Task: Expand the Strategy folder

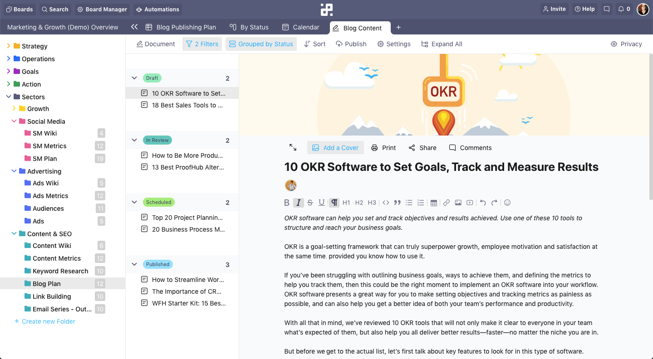Action: pos(8,46)
